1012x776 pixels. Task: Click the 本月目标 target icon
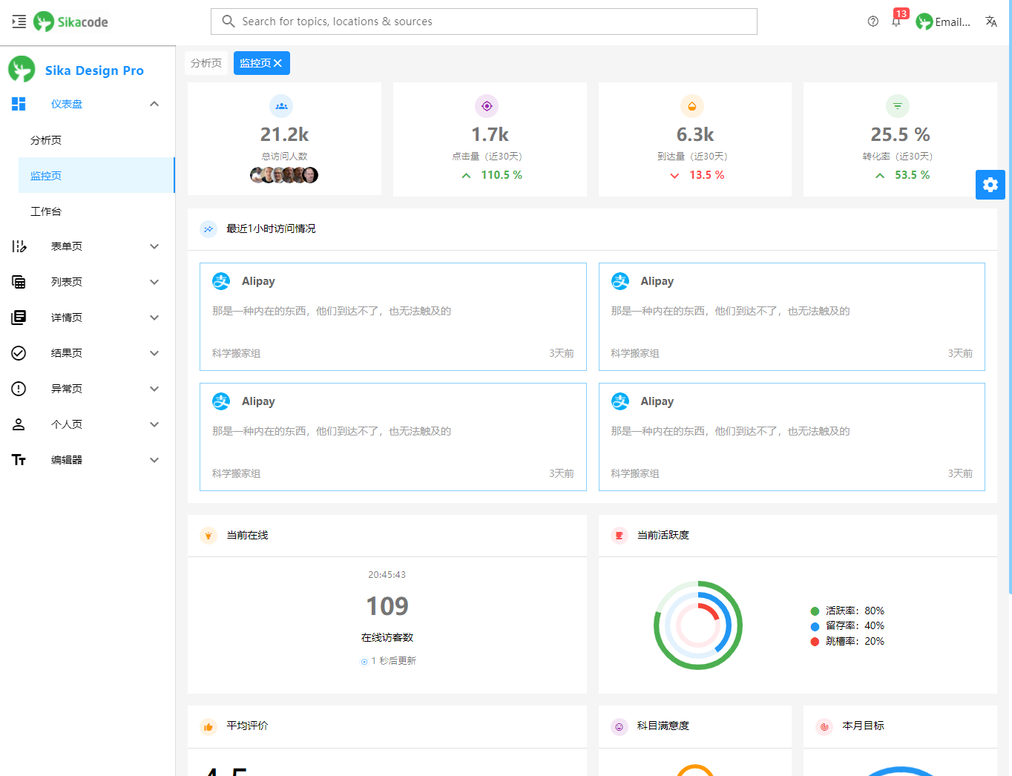[x=824, y=727]
